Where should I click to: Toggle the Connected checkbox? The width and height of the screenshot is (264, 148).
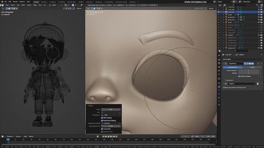pos(102,129)
